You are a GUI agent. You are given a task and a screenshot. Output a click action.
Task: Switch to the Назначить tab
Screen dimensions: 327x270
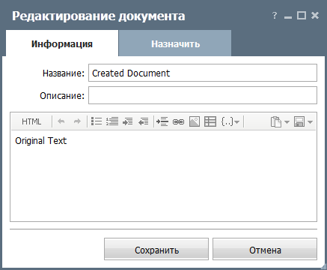click(x=175, y=43)
